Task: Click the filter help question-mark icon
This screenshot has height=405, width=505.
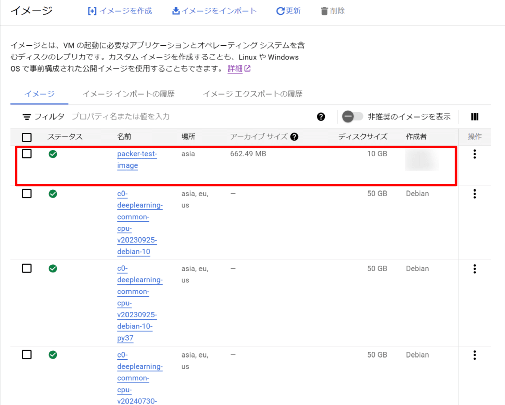Action: pos(321,117)
